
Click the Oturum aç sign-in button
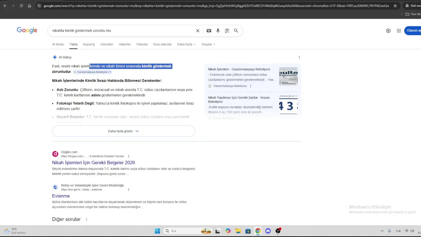[x=413, y=31]
